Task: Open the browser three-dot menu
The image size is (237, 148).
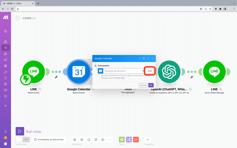Action: (x=234, y=9)
